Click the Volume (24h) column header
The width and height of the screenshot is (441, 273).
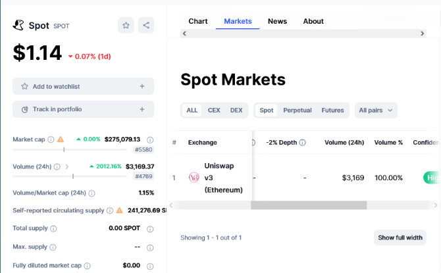[x=344, y=143]
